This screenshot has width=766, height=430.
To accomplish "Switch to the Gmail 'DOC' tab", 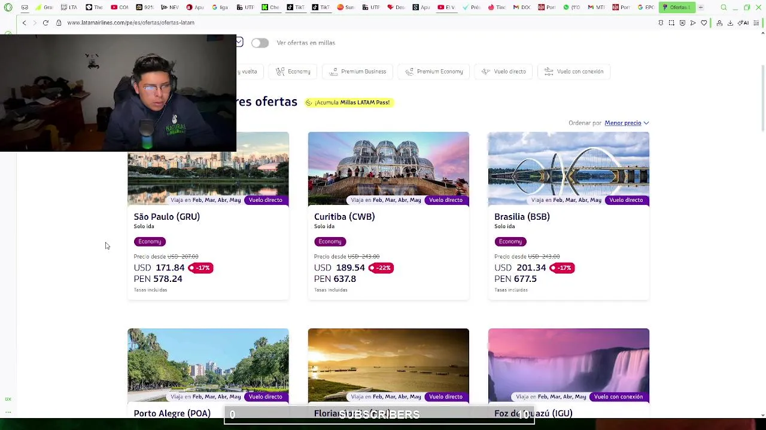I will tap(521, 7).
